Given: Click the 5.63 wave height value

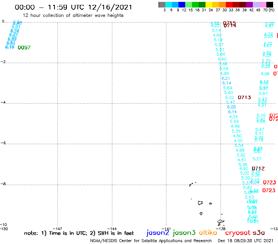Looking at the screenshot, I should point(249,197).
